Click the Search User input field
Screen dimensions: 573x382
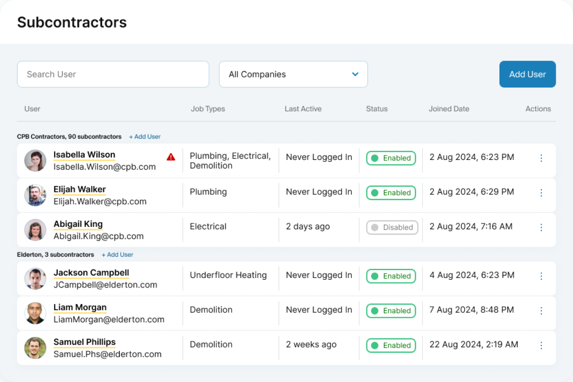click(113, 74)
